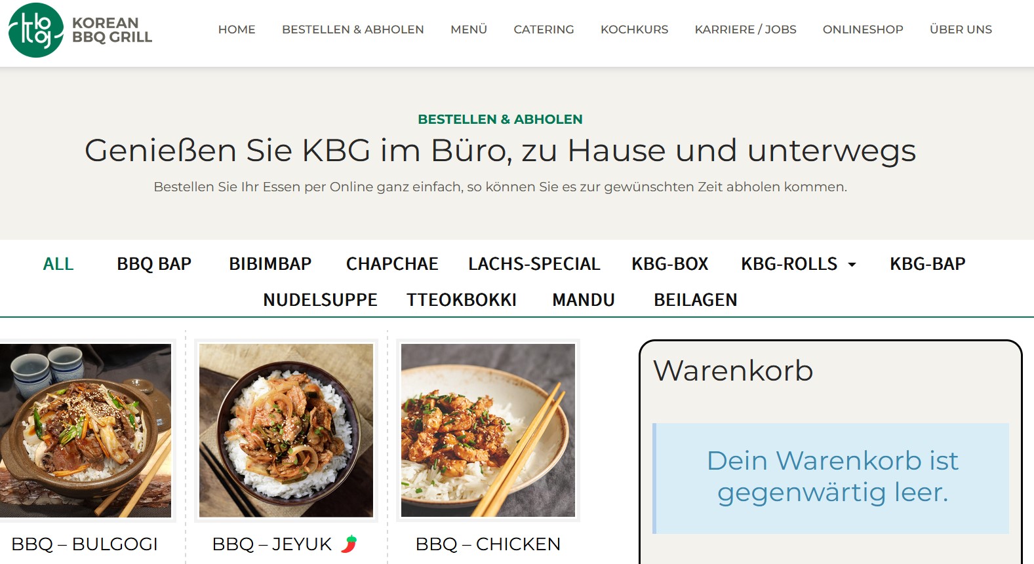Visit the KARRIERE / JOBS page
The height and width of the screenshot is (564, 1034).
(x=746, y=29)
